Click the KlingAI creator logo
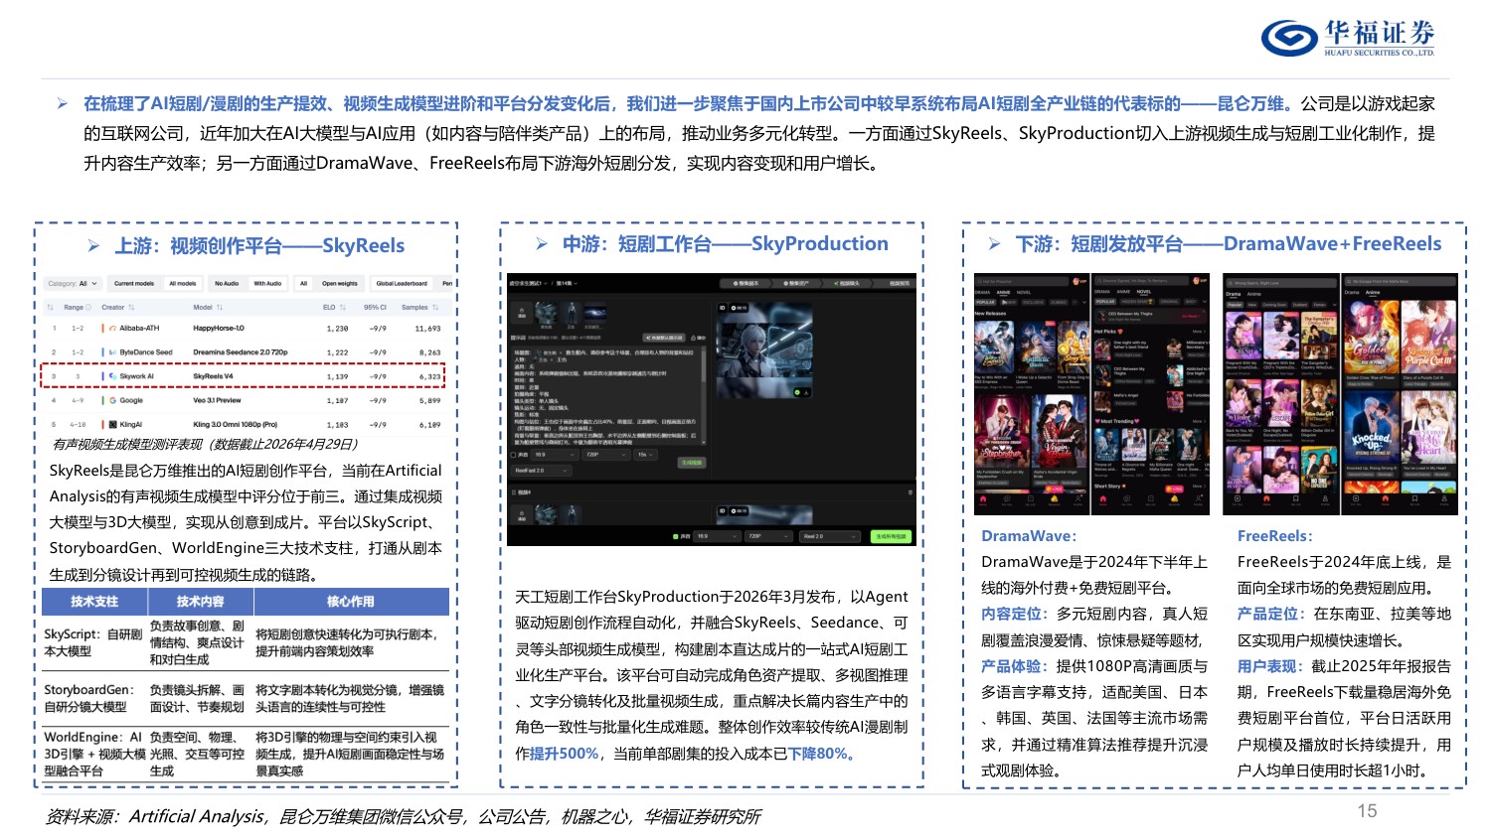Screen dimensions: 1491x838 (112, 425)
